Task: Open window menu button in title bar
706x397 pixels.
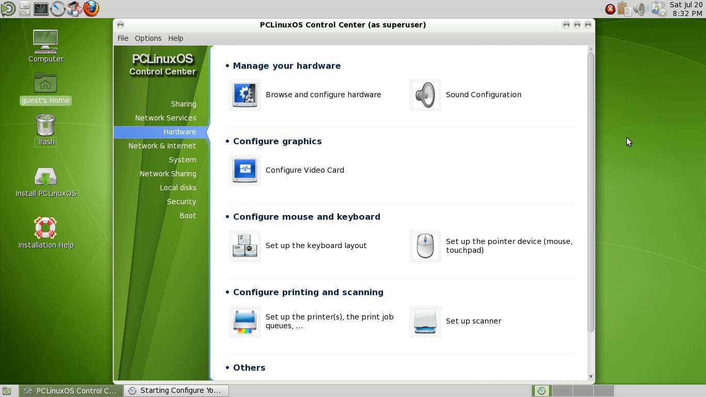Action: [x=120, y=25]
